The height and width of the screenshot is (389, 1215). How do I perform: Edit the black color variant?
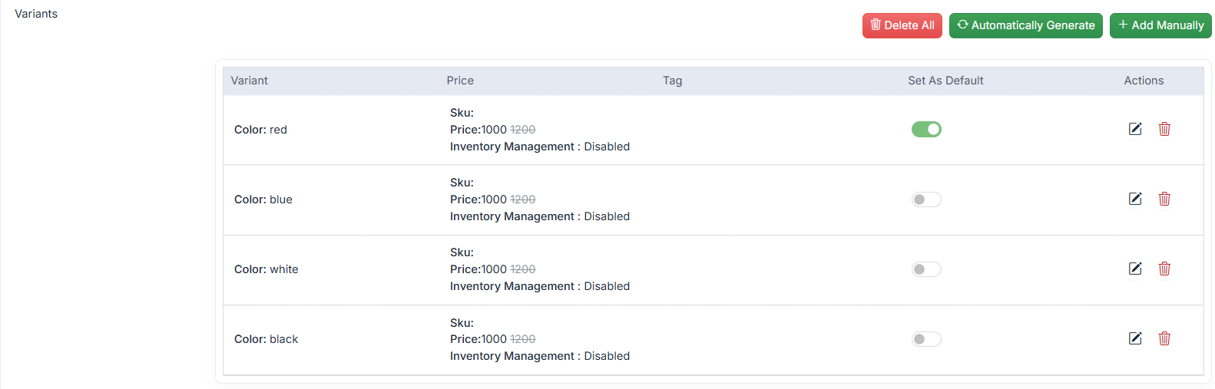1134,338
